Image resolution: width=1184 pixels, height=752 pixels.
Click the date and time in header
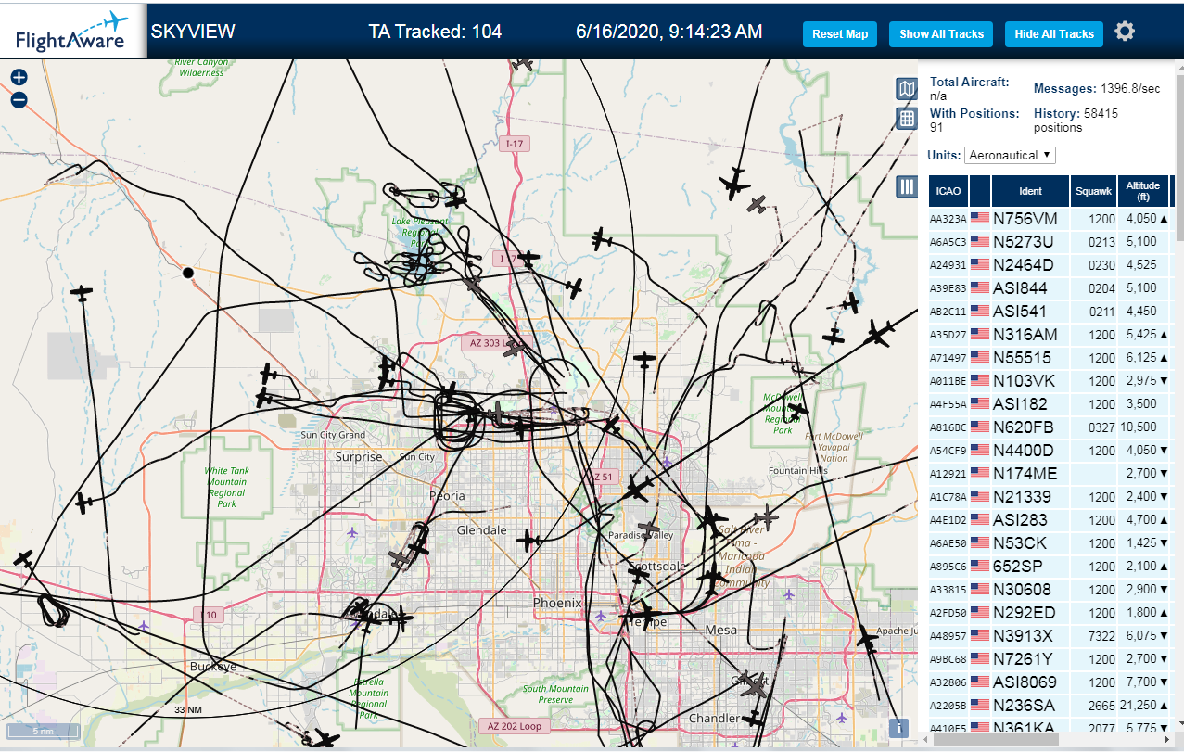(x=668, y=32)
